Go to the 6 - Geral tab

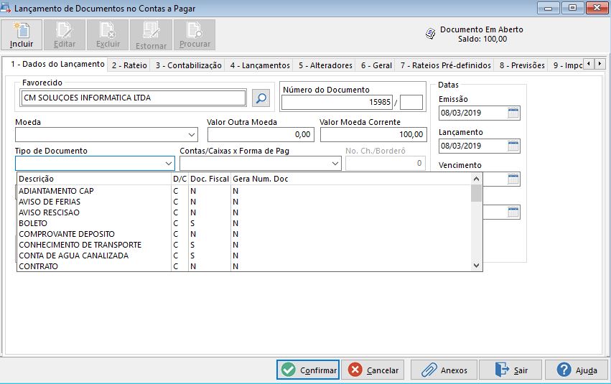click(x=376, y=65)
